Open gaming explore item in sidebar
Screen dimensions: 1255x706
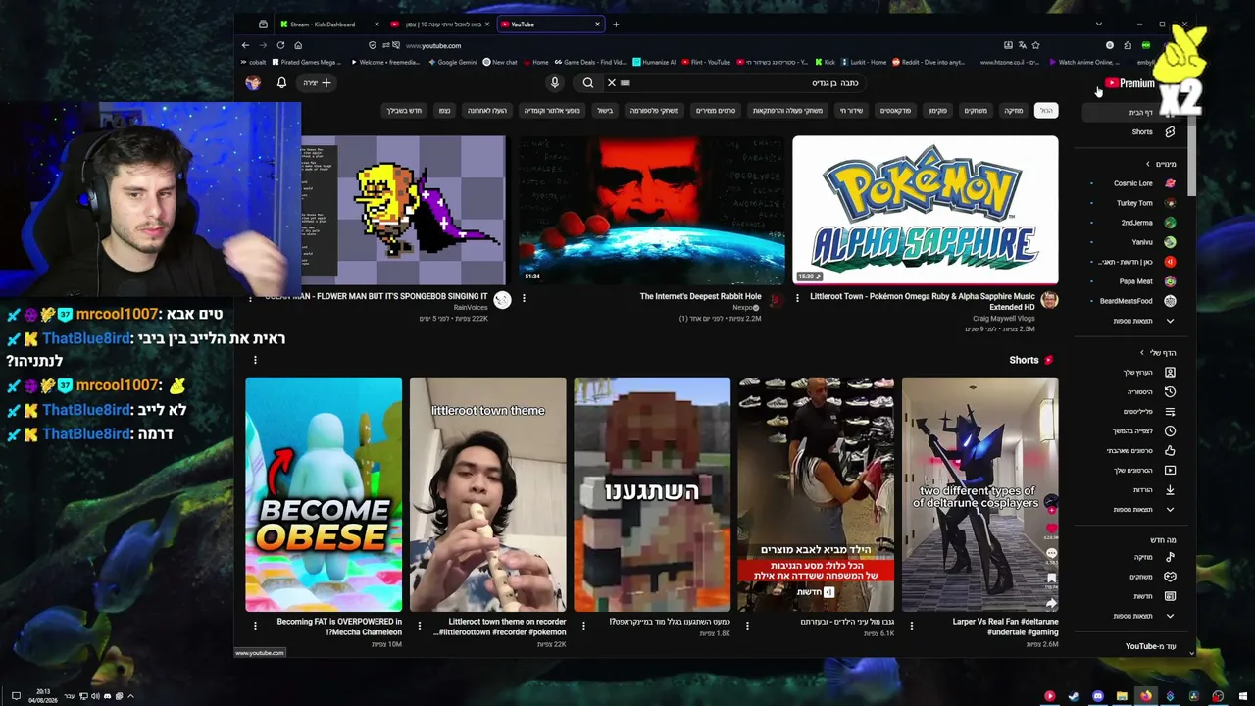(x=1133, y=577)
